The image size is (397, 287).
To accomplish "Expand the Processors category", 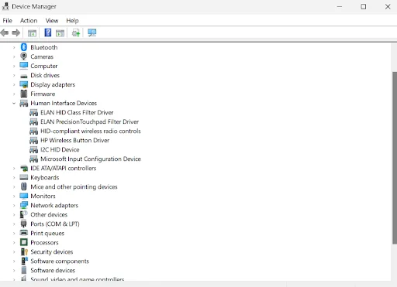I will click(x=14, y=242).
